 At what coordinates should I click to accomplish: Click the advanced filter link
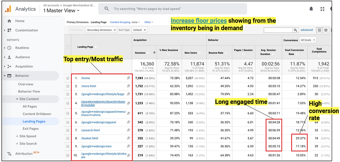click(307, 30)
